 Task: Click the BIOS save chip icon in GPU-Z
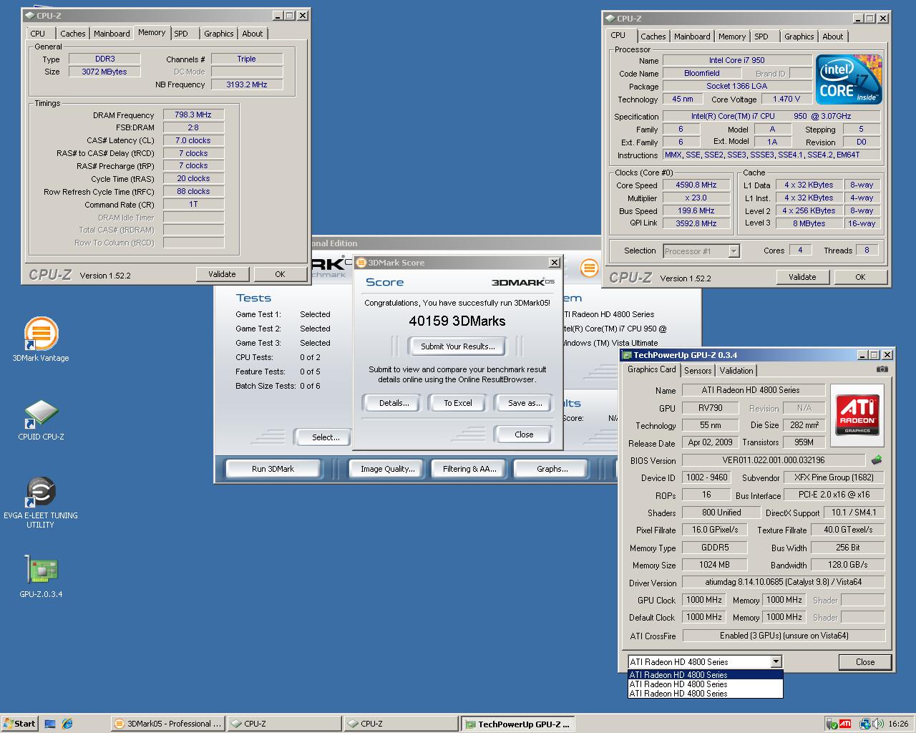pos(876,460)
